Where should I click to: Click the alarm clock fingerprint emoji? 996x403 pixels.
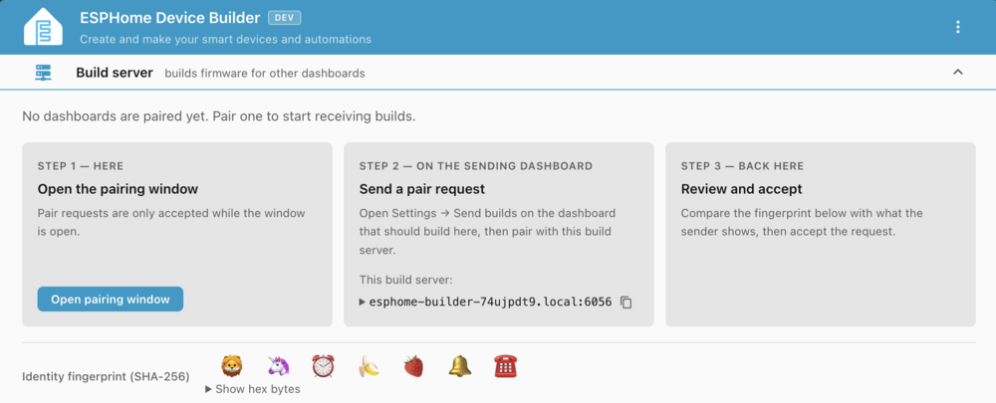[x=323, y=366]
